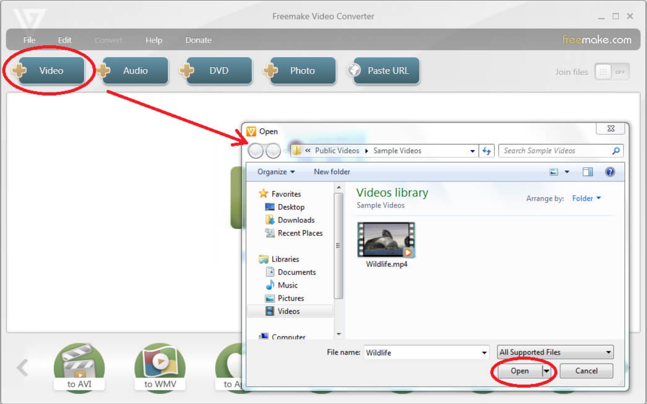Select the Wildlife.mp4 thumbnail

385,240
